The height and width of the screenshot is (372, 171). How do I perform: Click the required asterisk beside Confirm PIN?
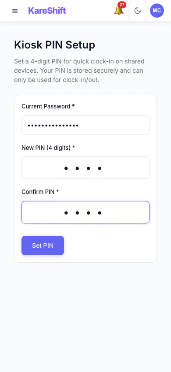57,191
